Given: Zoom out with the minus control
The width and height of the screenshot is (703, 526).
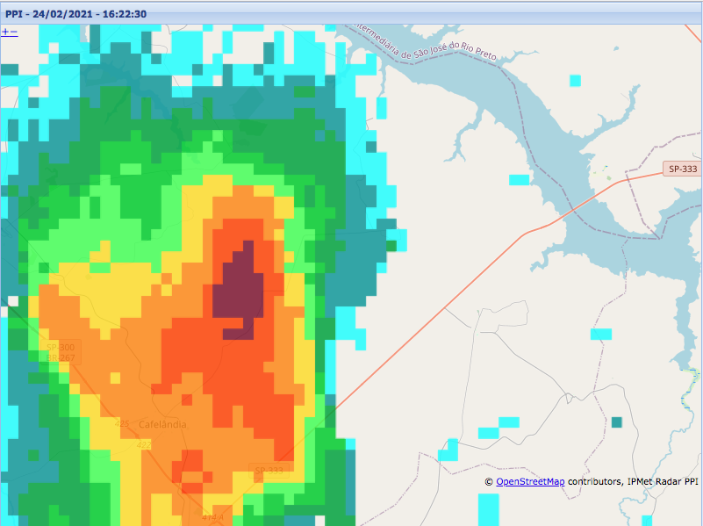Looking at the screenshot, I should 14,32.
